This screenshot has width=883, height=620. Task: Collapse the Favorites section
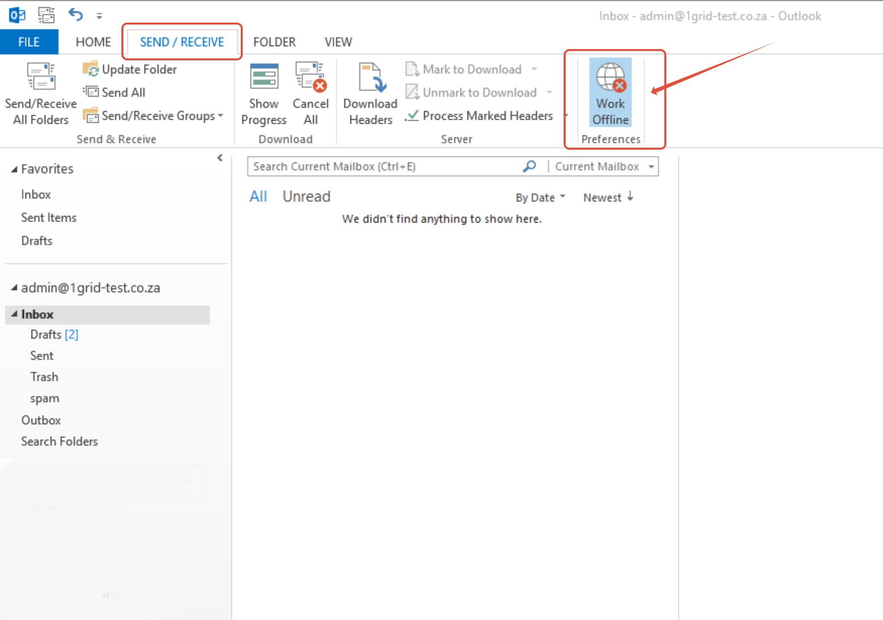(x=14, y=169)
